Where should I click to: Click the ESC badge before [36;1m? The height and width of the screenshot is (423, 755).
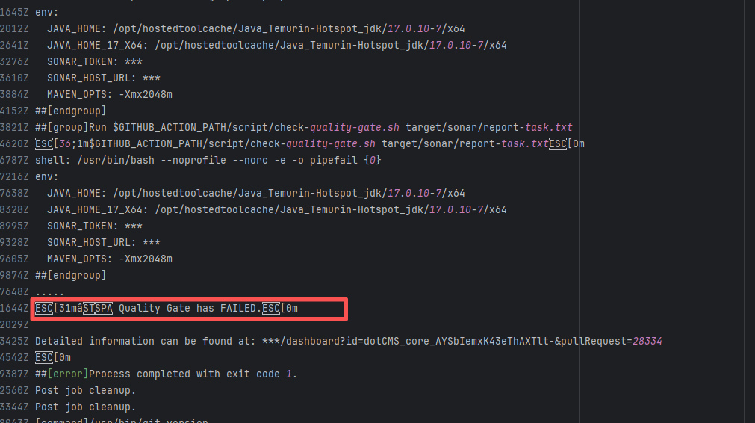pos(44,143)
